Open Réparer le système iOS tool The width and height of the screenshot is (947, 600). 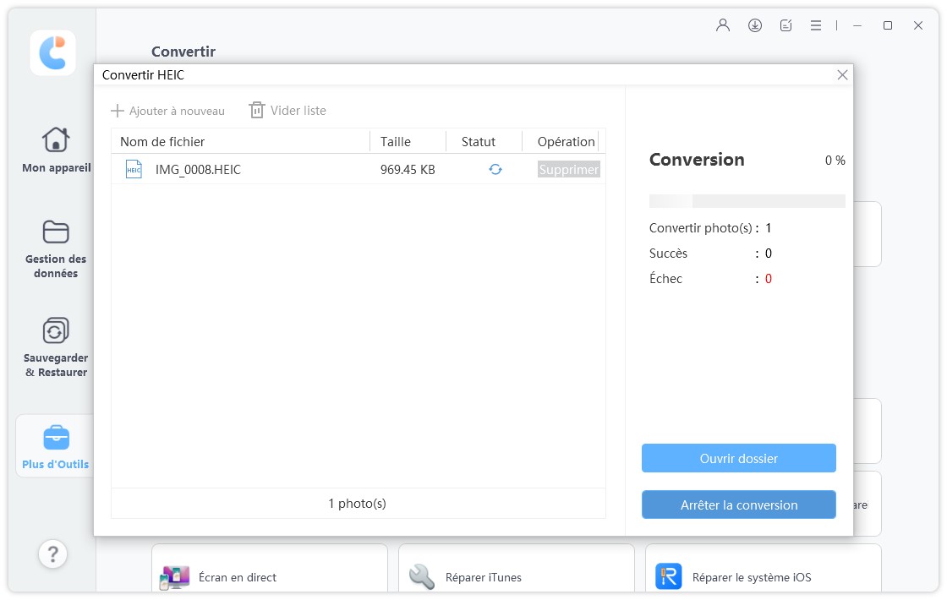point(764,569)
